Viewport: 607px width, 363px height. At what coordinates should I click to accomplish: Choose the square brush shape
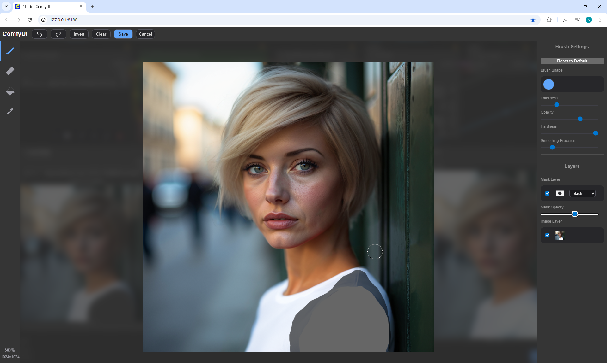click(x=564, y=84)
